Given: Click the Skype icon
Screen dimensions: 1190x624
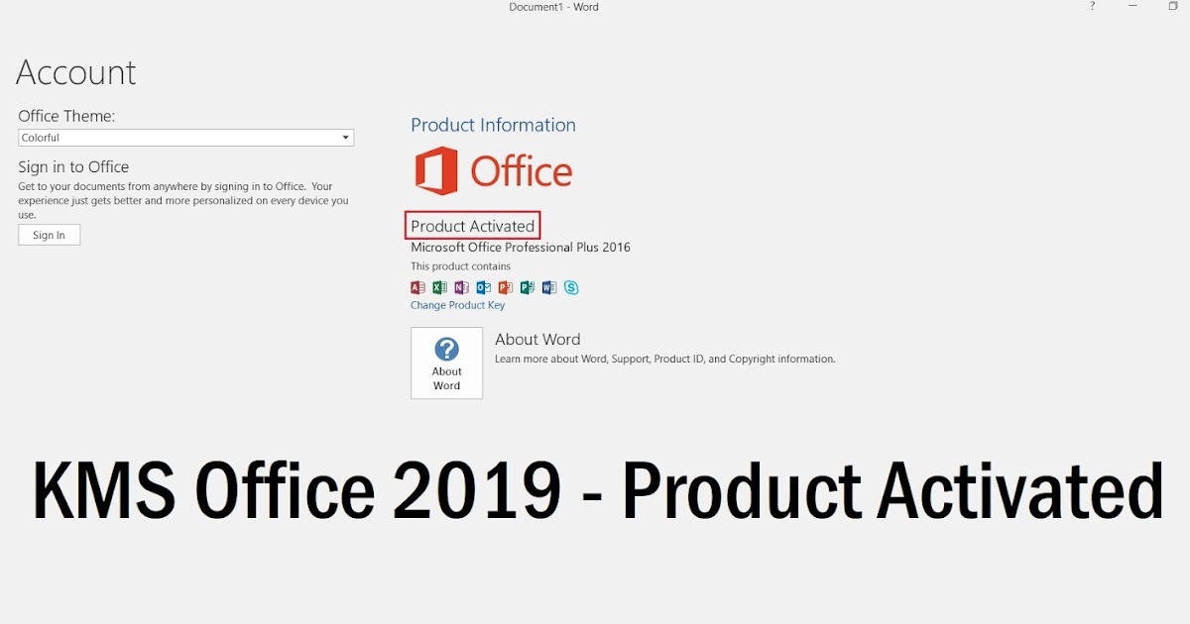Looking at the screenshot, I should pos(571,287).
